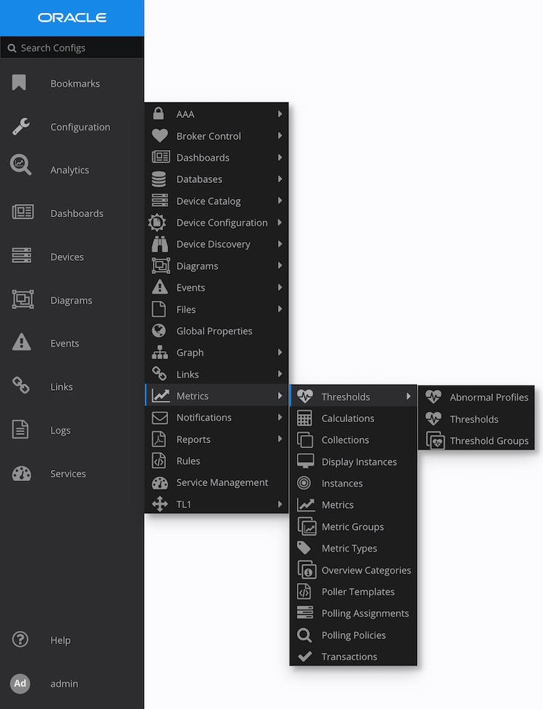Click the Device Configuration gear icon
This screenshot has height=709, width=543.
[156, 222]
